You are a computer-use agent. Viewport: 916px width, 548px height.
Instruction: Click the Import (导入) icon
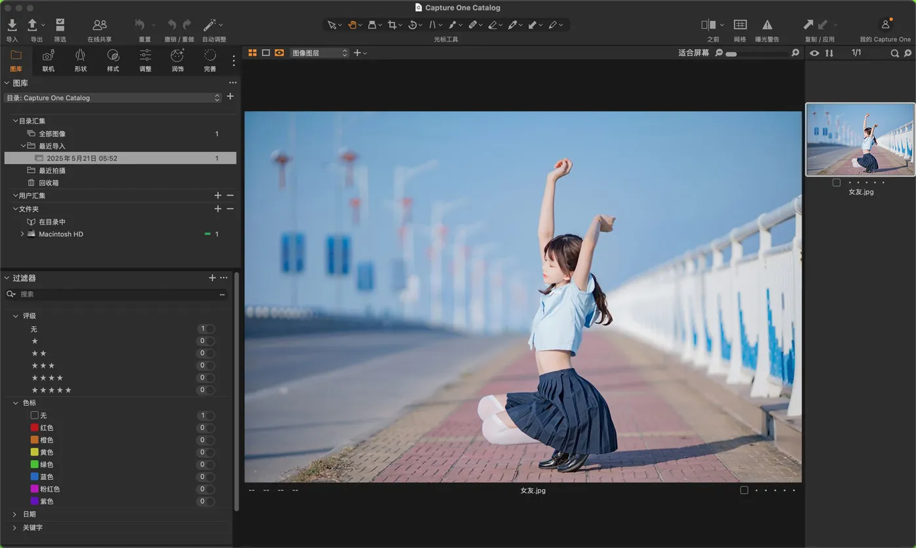point(12,25)
